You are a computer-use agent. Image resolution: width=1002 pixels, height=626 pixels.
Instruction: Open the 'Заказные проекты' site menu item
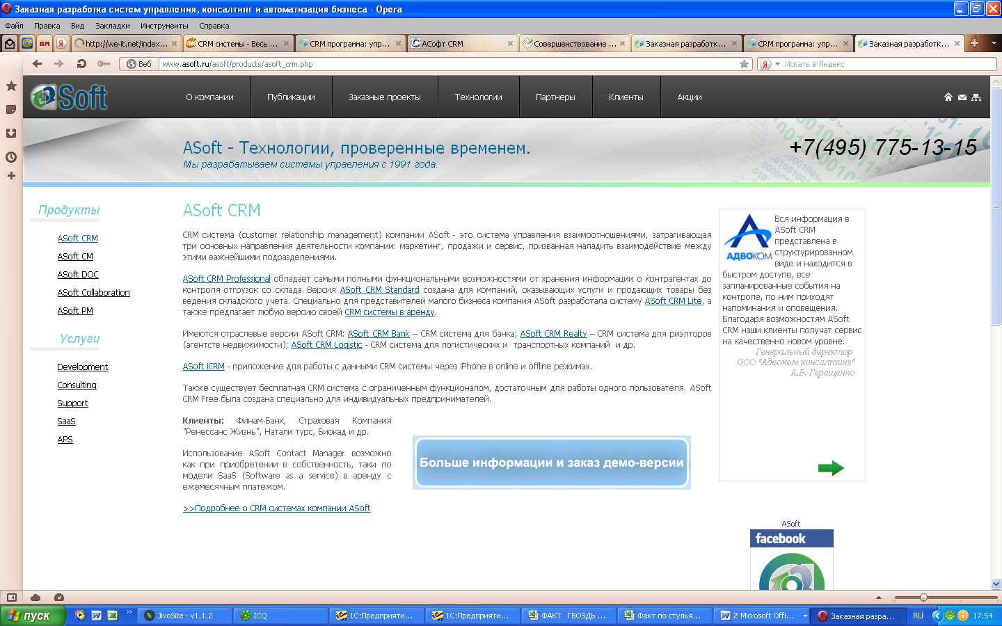tap(385, 97)
